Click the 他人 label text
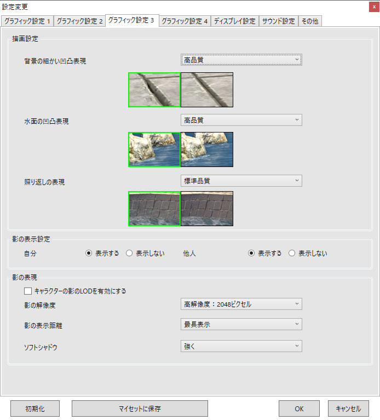Screen dimensions: 380x420 189,254
